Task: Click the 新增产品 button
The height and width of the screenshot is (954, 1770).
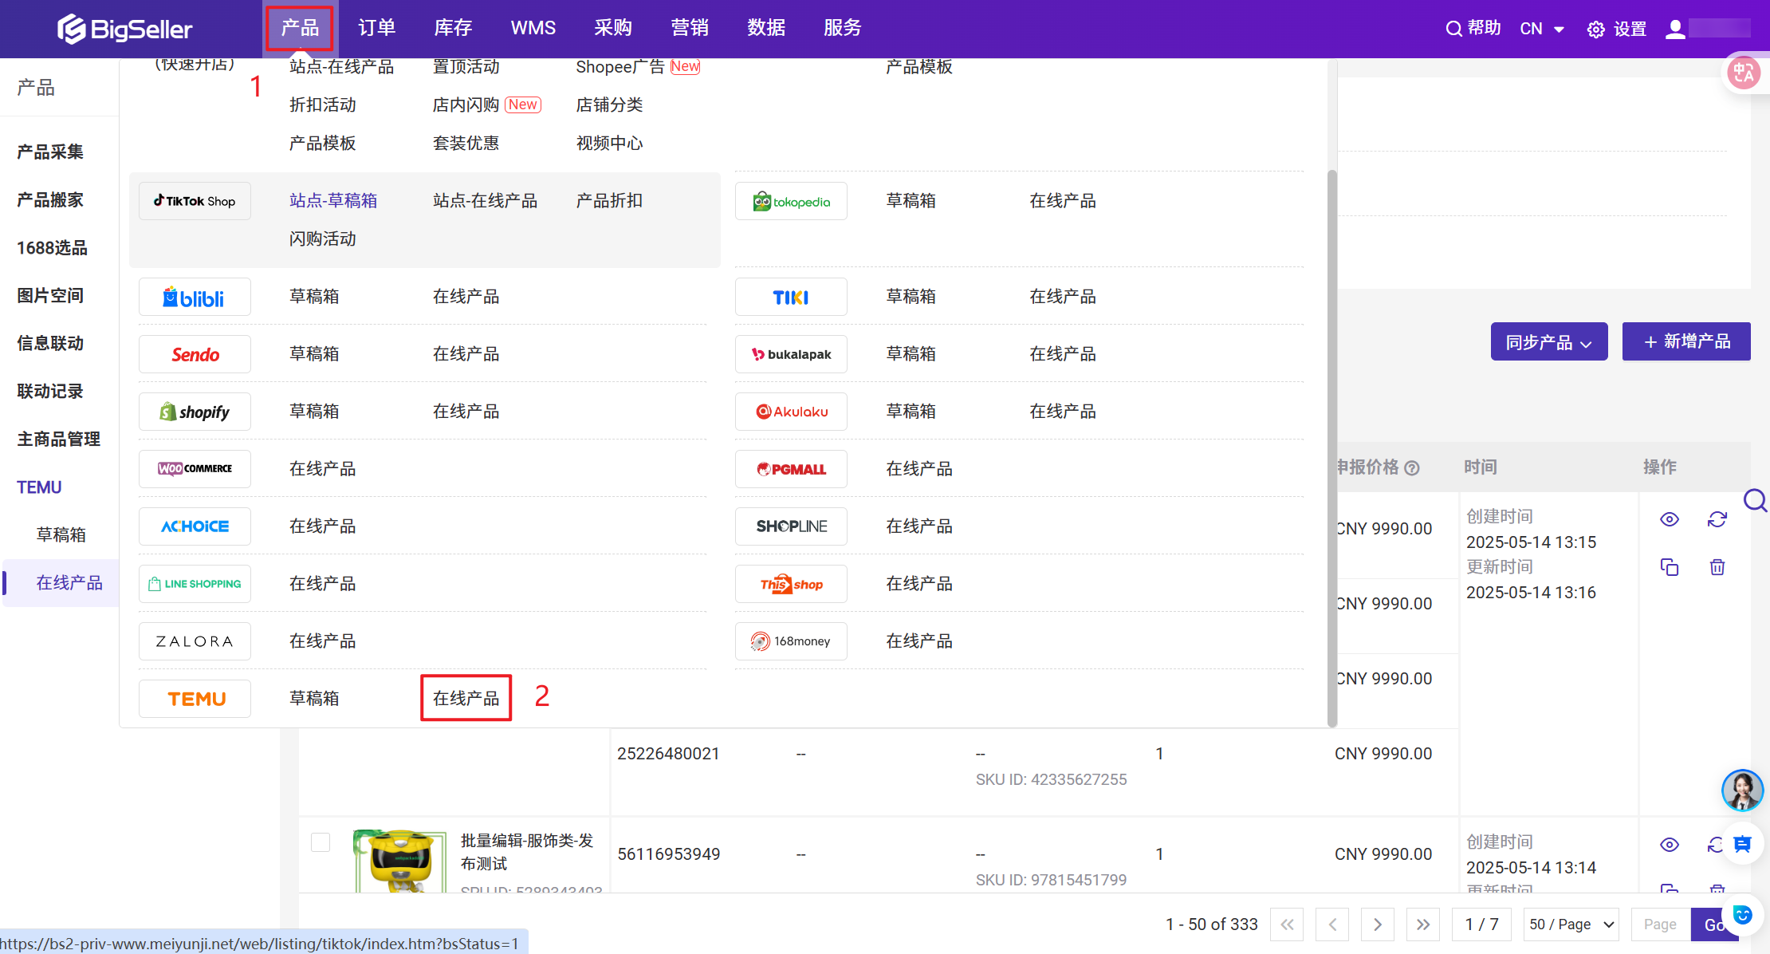Action: (1686, 341)
